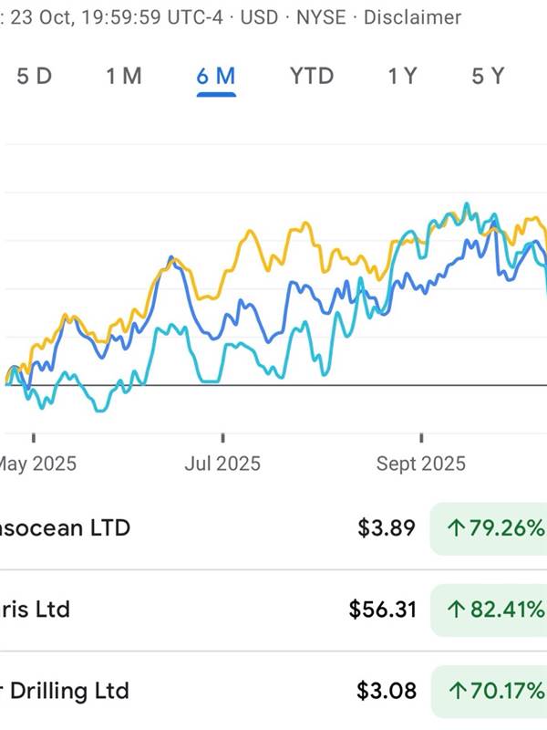This screenshot has width=547, height=730.
Task: Click the green up arrow beside 82.41%
Action: (457, 609)
